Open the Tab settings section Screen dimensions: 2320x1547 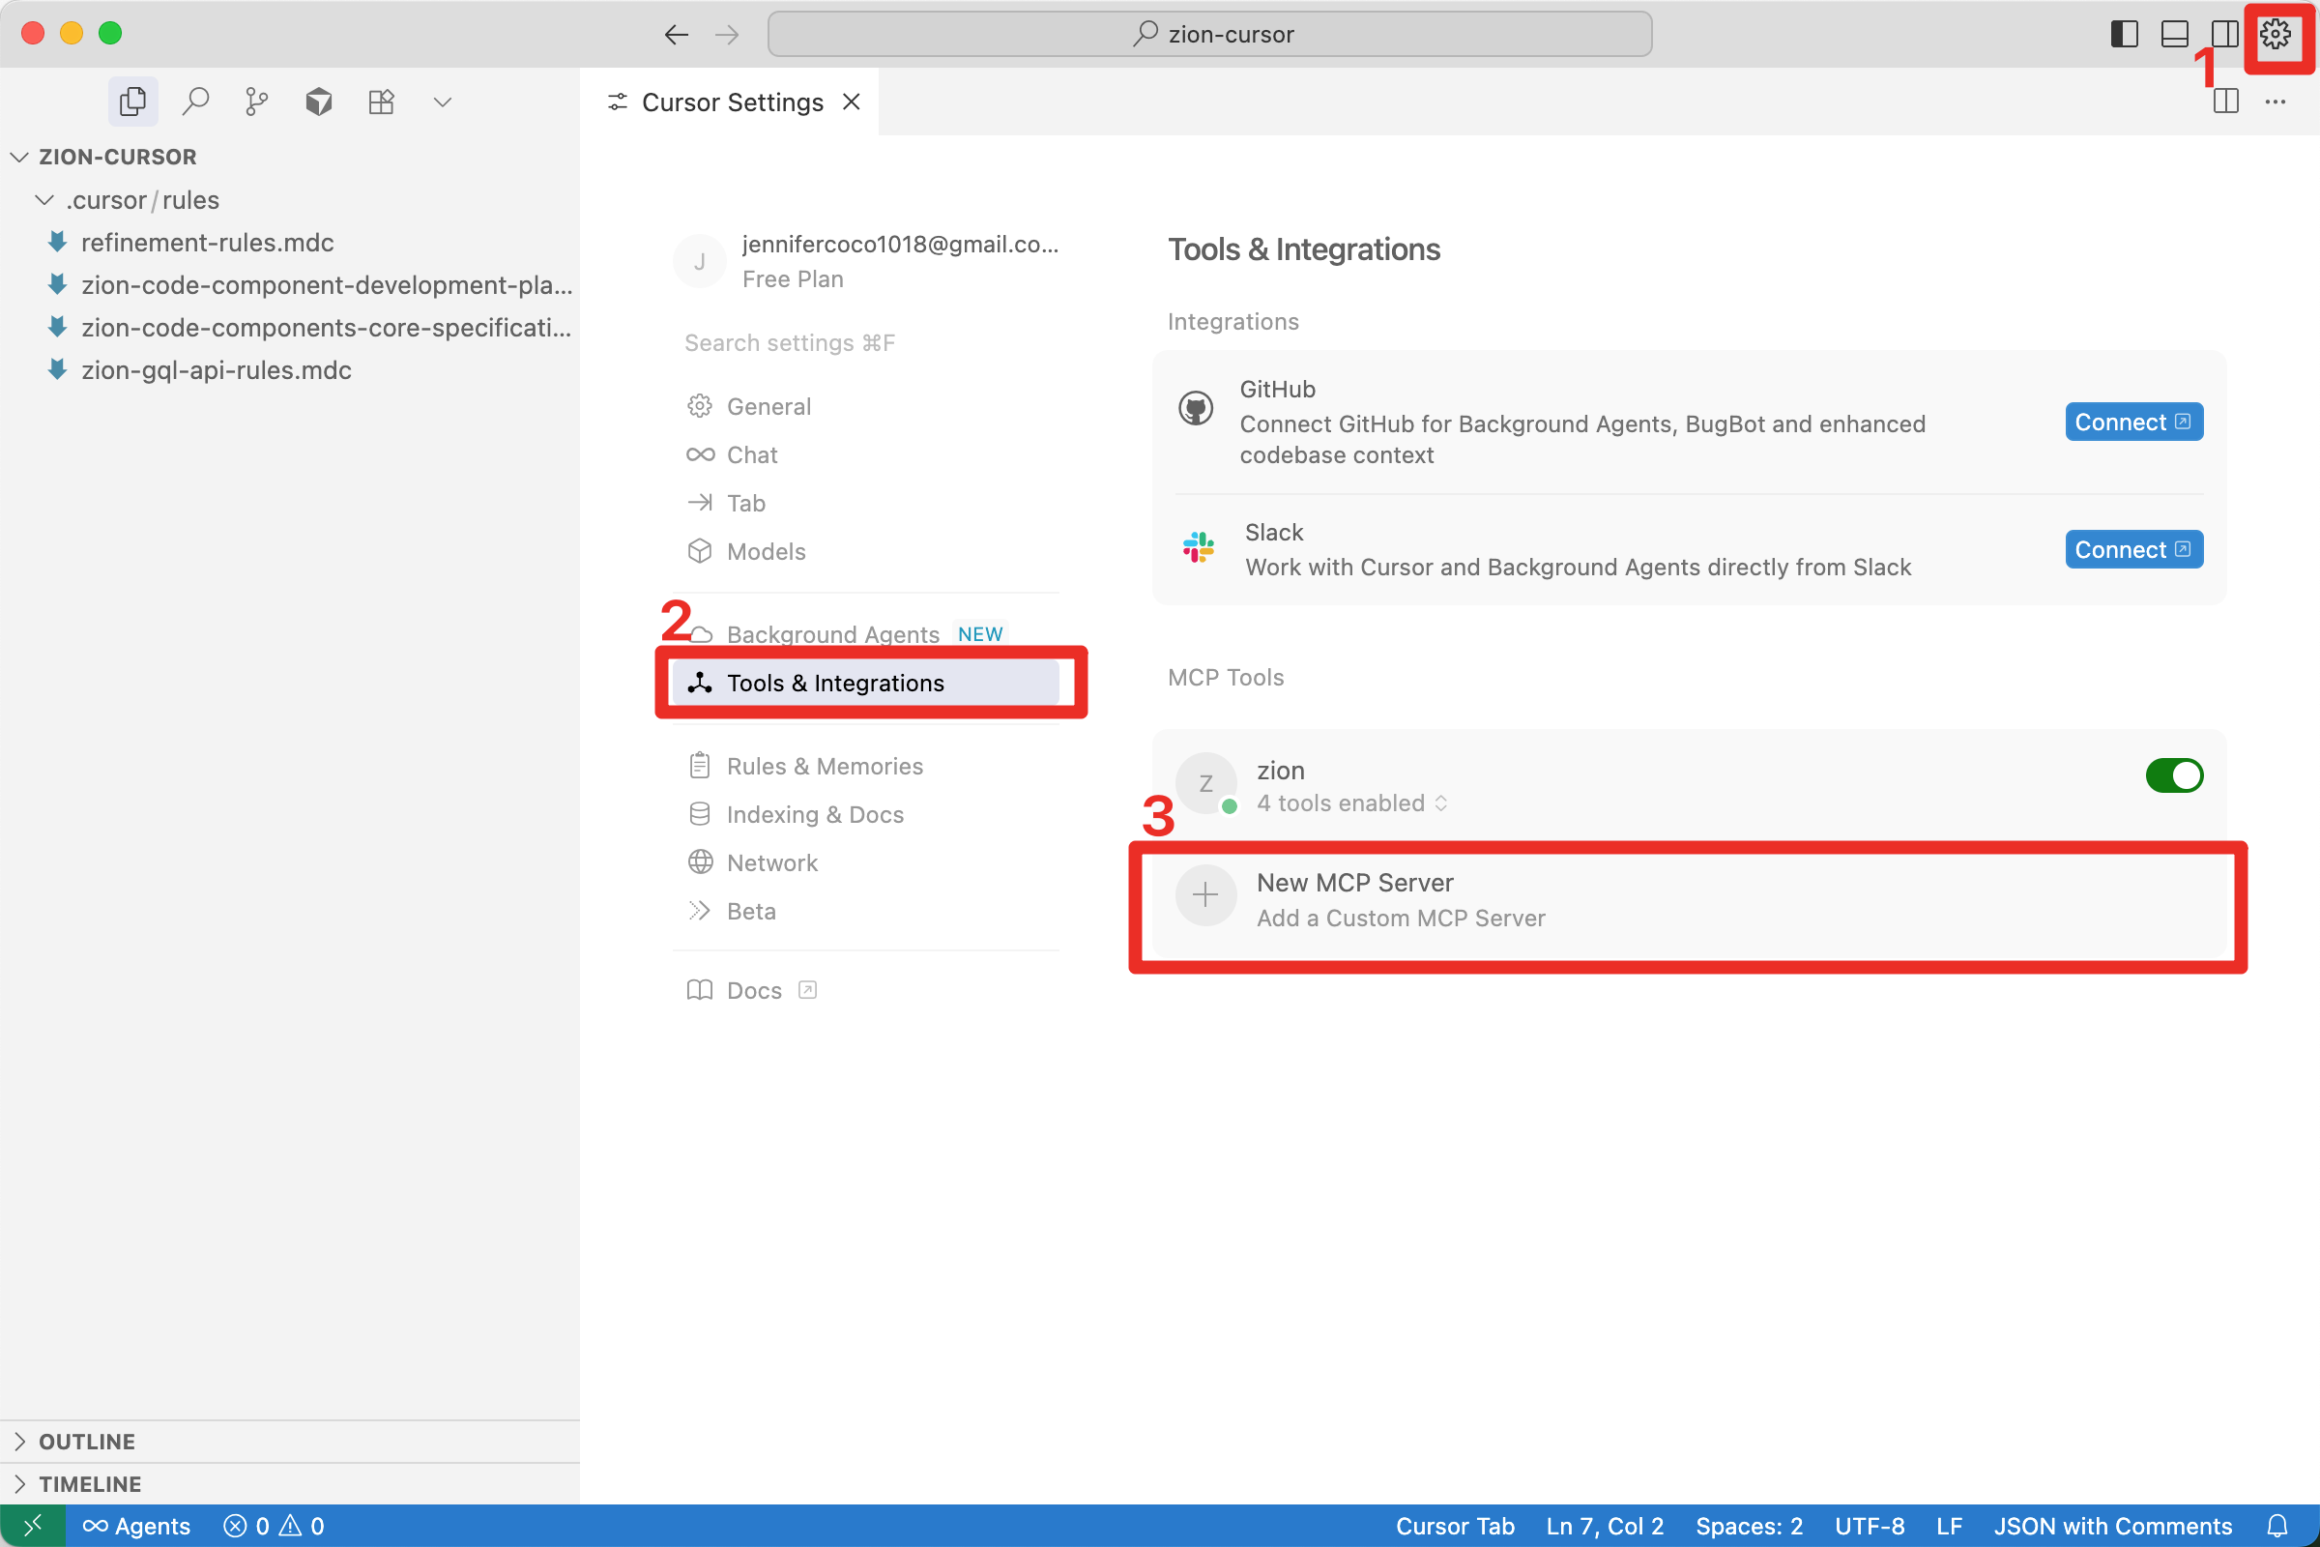(x=866, y=503)
